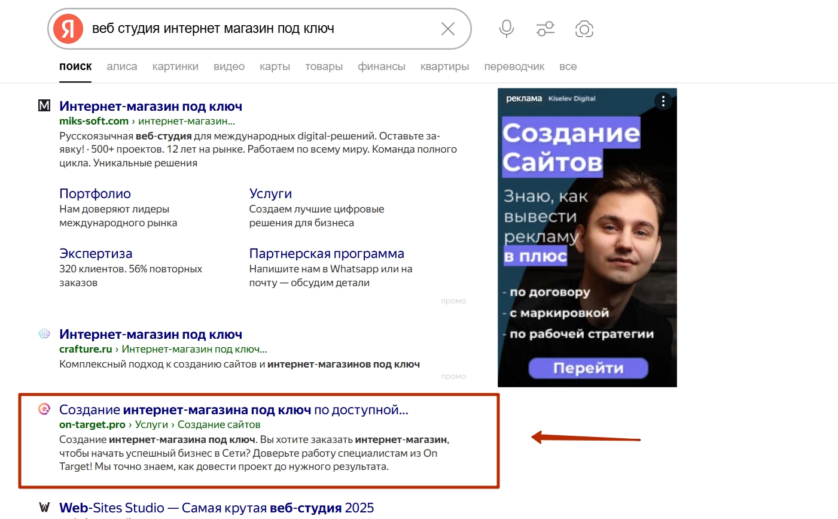The image size is (838, 519).
Task: Open Web-Sites Studio result title
Action: [x=217, y=508]
